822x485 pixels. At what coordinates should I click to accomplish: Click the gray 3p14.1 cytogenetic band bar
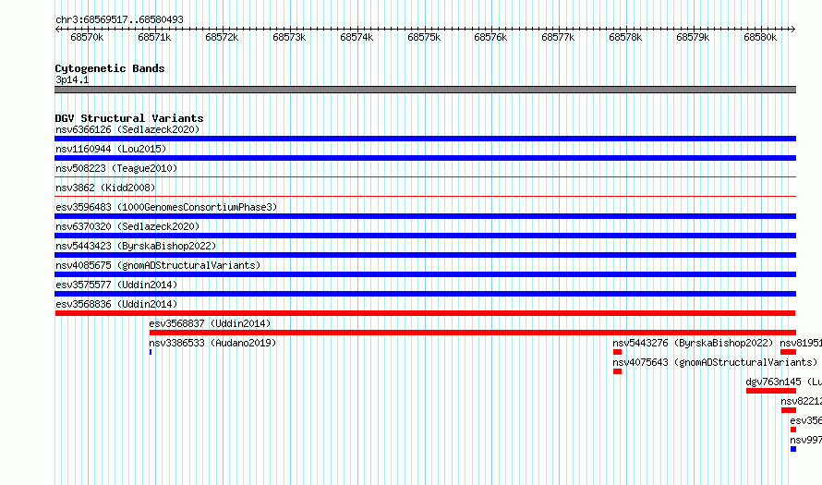click(x=425, y=90)
